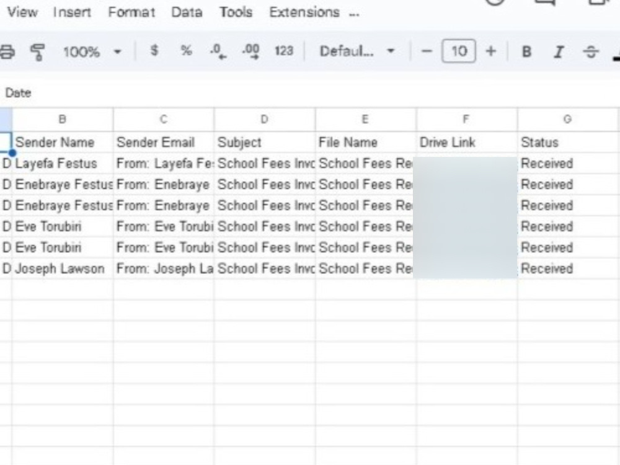Apply percent format icon
Screen dimensions: 620x465
(186, 51)
